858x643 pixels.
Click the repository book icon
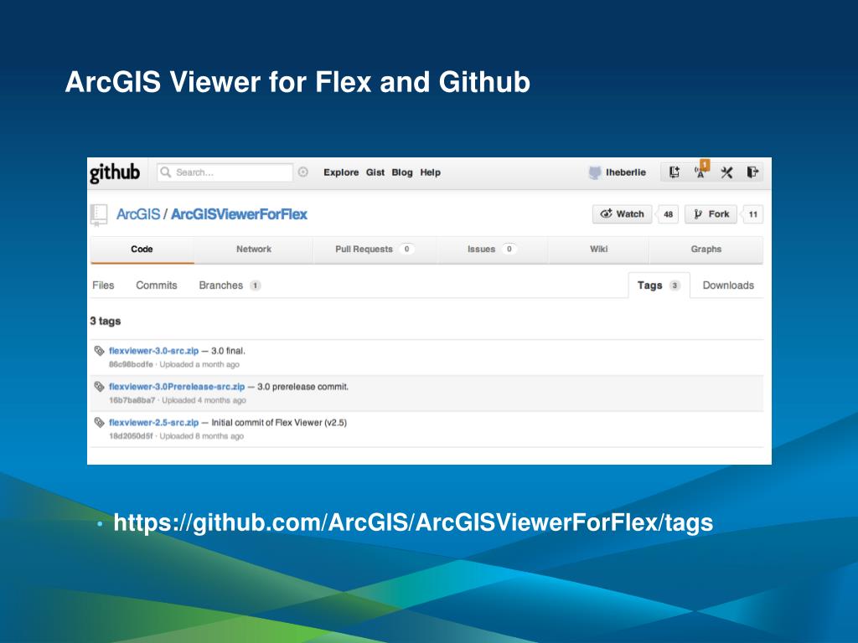click(x=99, y=215)
